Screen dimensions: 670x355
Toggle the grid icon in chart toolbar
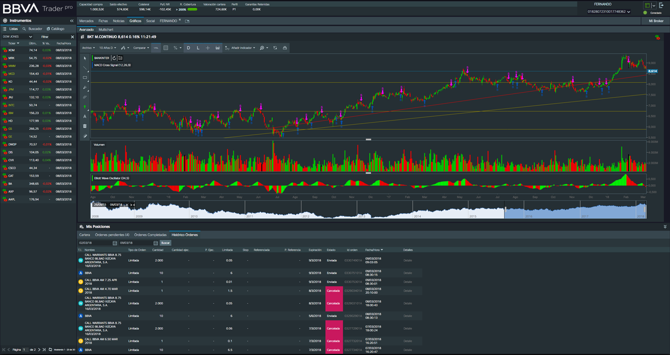pos(165,48)
